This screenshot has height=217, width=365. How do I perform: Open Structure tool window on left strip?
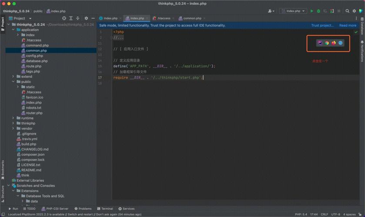3,194
